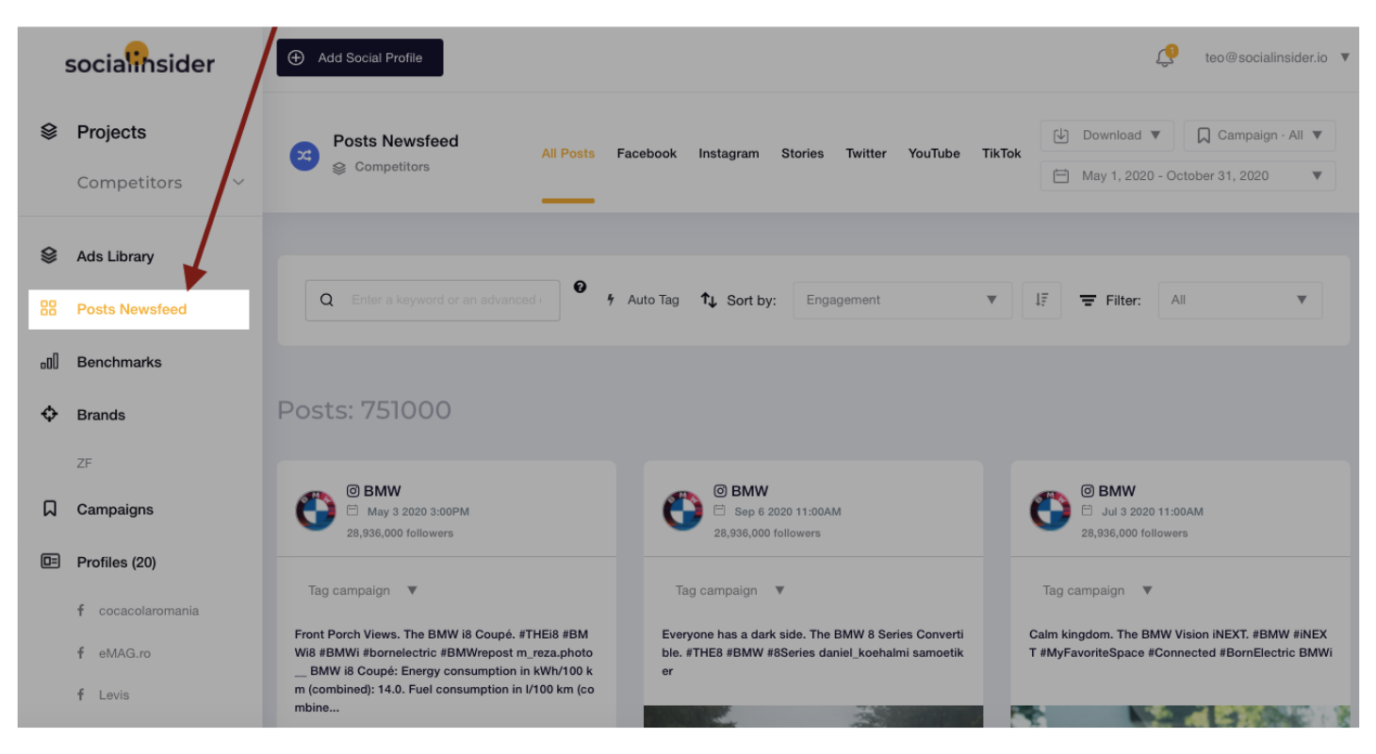Click the Profiles card icon
The height and width of the screenshot is (754, 1376).
tap(50, 562)
